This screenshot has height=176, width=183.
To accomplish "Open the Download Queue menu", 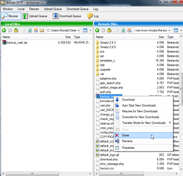I will [x=78, y=9].
